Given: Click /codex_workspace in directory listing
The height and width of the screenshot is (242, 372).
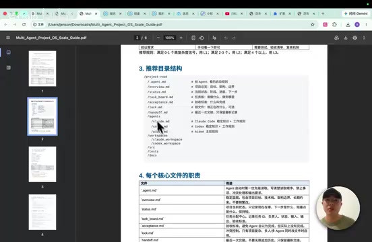Looking at the screenshot, I should pos(166,144).
